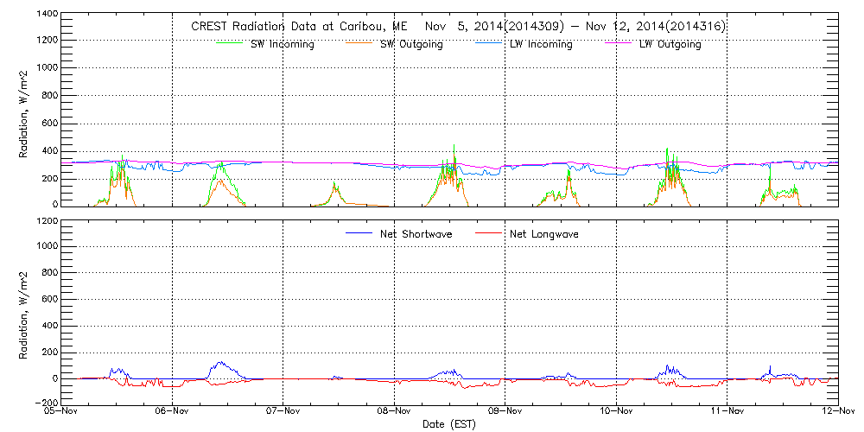Click the -200 value on the lower y-axis
Image resolution: width=864 pixels, height=432 pixels.
point(45,403)
